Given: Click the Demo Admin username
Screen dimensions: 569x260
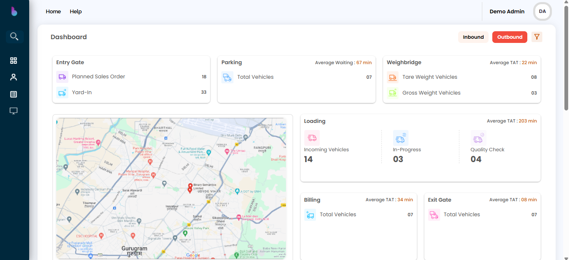Looking at the screenshot, I should click(x=507, y=12).
